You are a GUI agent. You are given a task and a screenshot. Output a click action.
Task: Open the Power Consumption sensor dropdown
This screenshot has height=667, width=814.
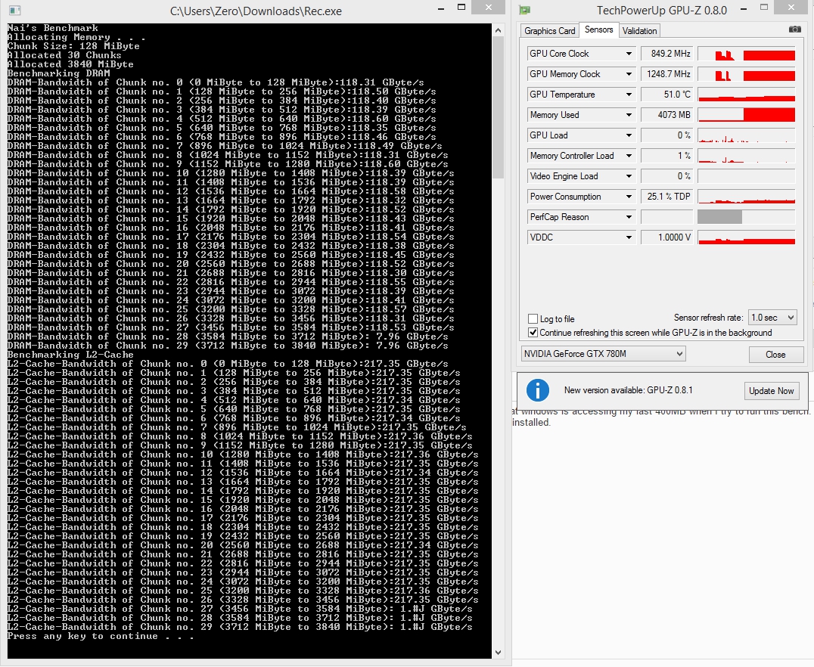point(629,197)
